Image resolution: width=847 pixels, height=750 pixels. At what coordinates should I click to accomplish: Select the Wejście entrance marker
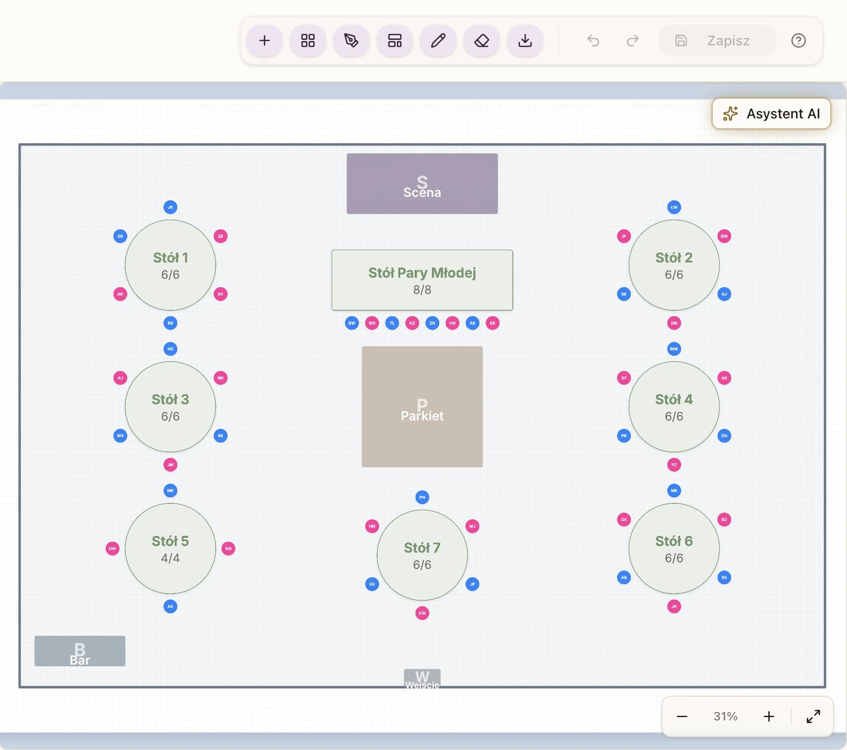click(422, 678)
